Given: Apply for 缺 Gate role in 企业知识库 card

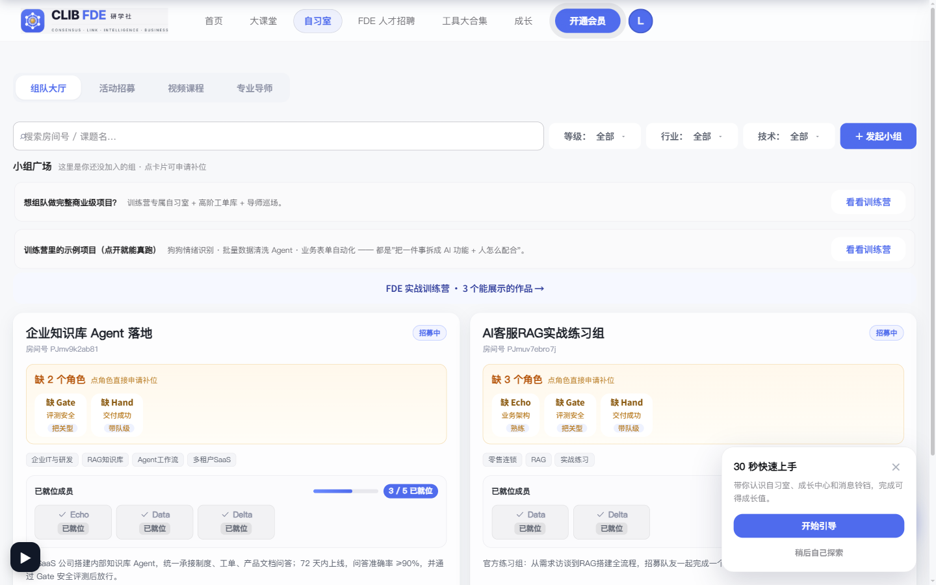Looking at the screenshot, I should (61, 414).
